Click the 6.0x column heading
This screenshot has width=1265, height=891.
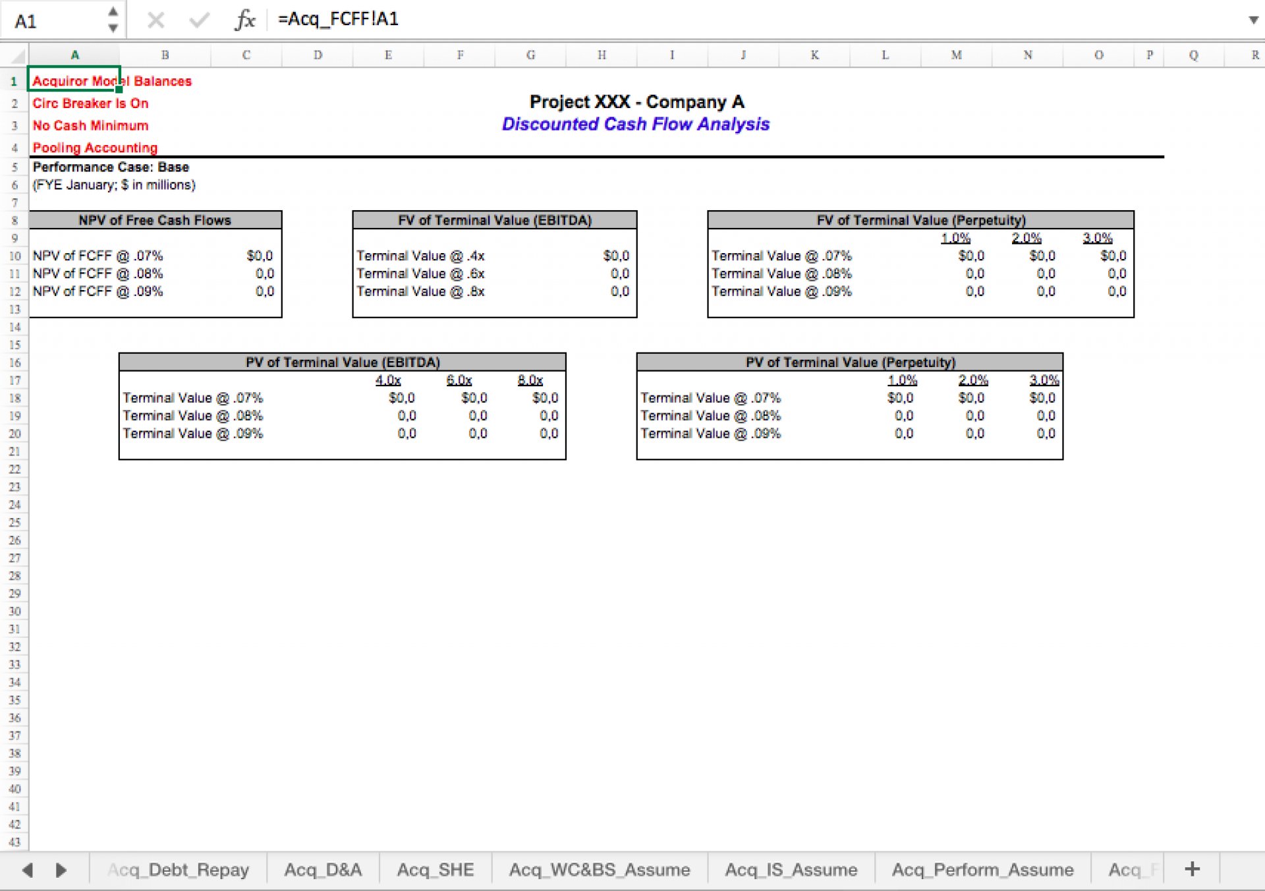(x=459, y=380)
